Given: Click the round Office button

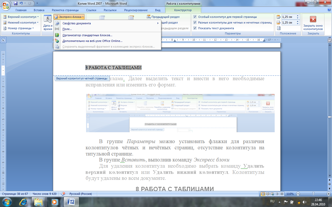Looking at the screenshot, I should (x=6, y=5).
